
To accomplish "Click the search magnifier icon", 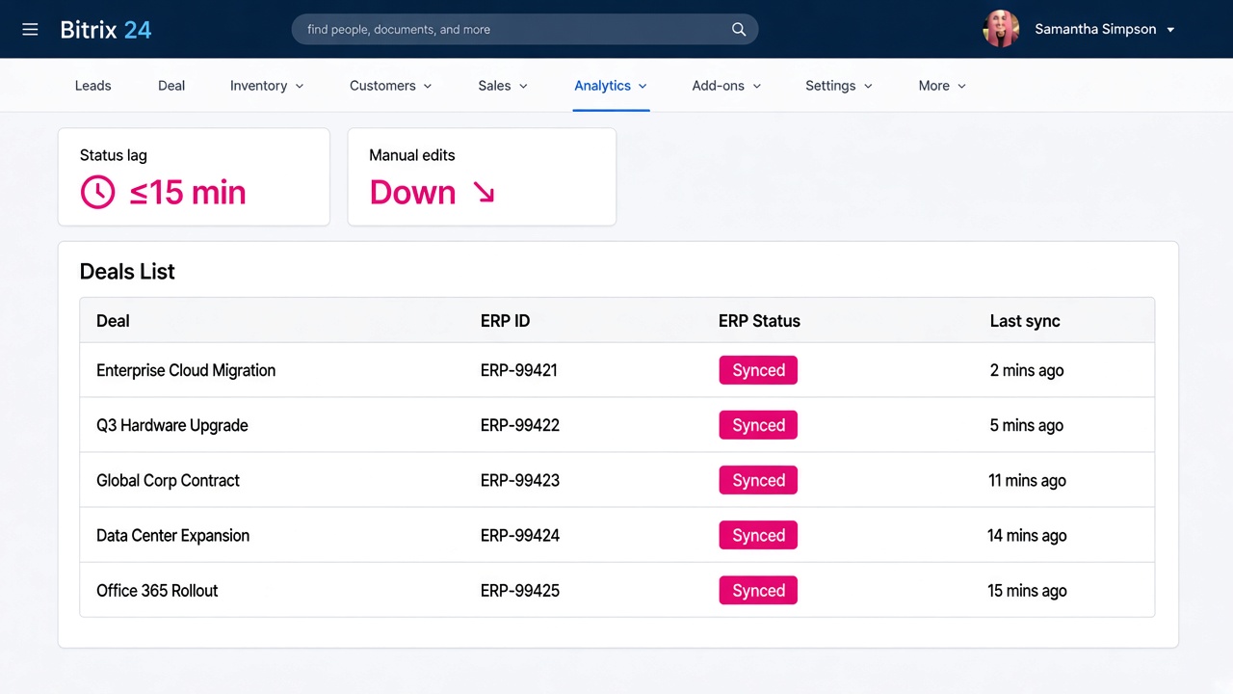I will (x=739, y=30).
